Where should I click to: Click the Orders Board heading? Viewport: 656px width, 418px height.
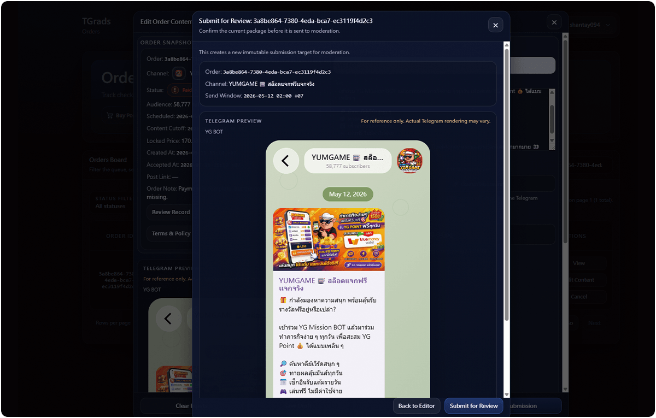108,160
